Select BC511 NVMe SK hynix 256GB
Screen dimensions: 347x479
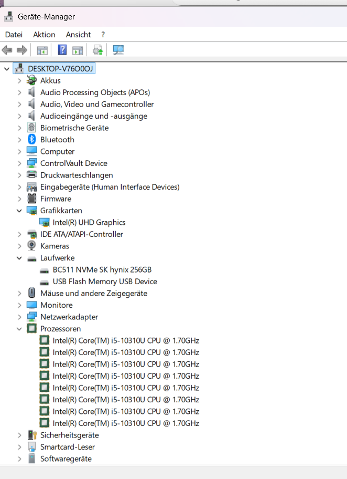pyautogui.click(x=102, y=270)
